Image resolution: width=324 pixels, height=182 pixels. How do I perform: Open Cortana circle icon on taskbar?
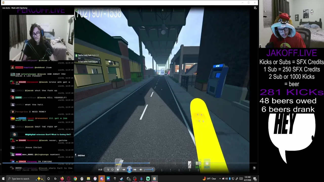pyautogui.click(x=48, y=179)
